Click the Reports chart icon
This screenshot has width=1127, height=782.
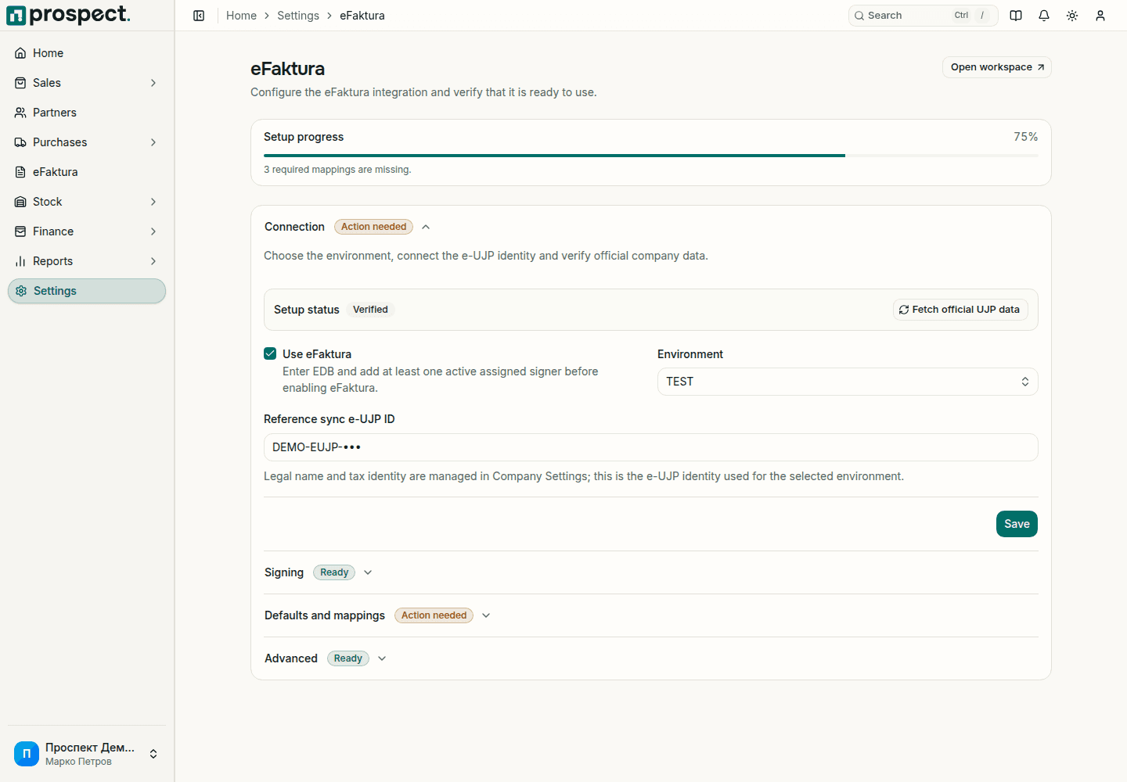point(20,261)
